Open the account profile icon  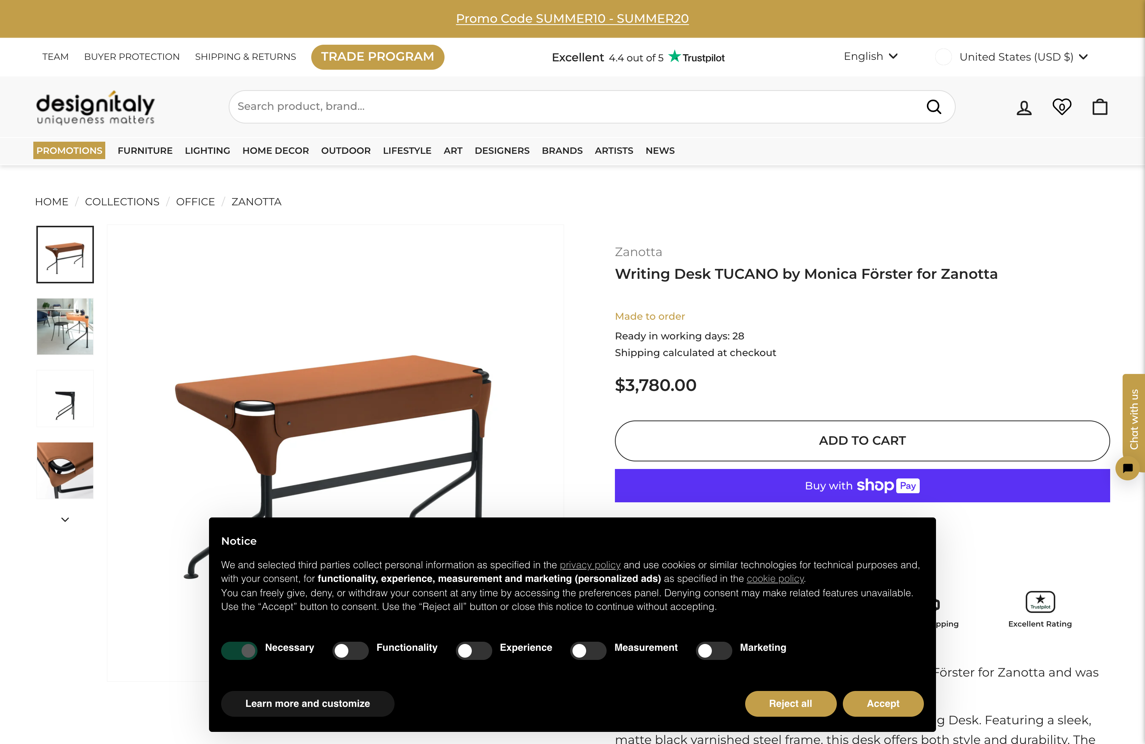[x=1024, y=107]
